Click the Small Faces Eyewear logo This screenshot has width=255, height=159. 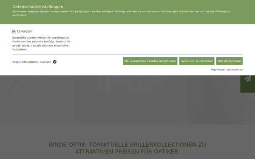[130, 83]
